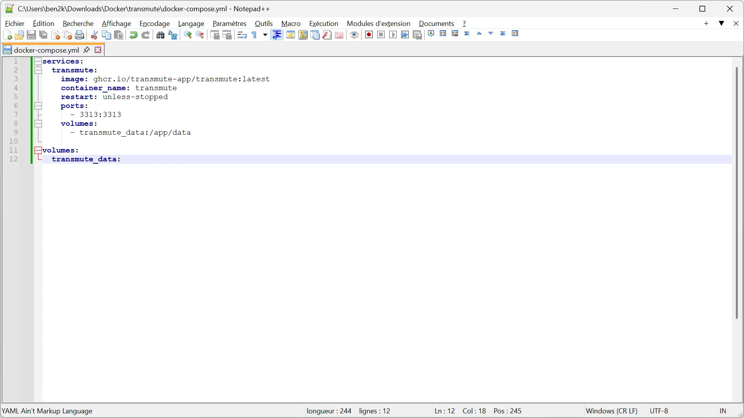The image size is (744, 418).
Task: Open the Encodage menu
Action: [x=155, y=24]
